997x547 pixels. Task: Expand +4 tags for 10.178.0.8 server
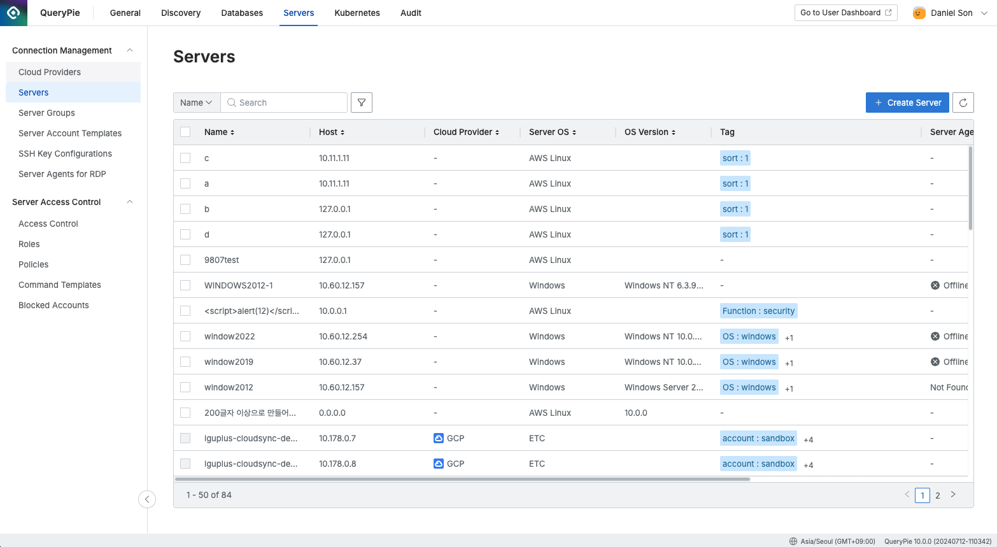coord(808,465)
